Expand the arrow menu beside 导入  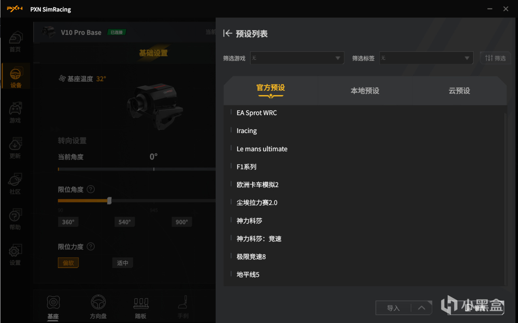(421, 308)
